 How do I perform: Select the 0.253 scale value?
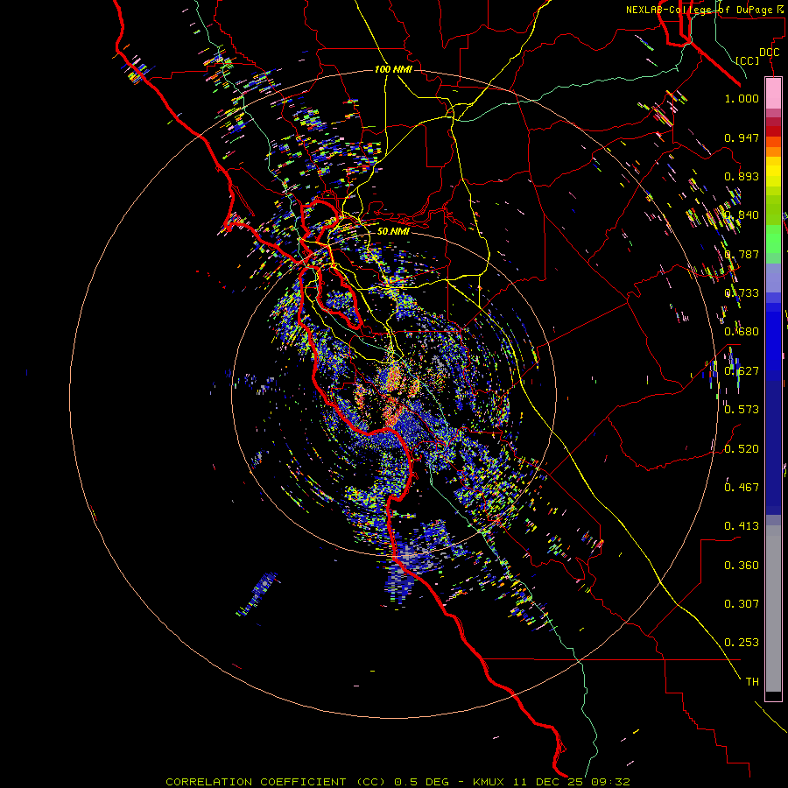(x=742, y=643)
